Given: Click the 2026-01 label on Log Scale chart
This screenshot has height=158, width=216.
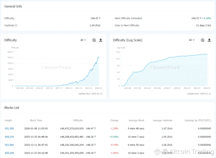Looking at the screenshot, I should [207, 88].
